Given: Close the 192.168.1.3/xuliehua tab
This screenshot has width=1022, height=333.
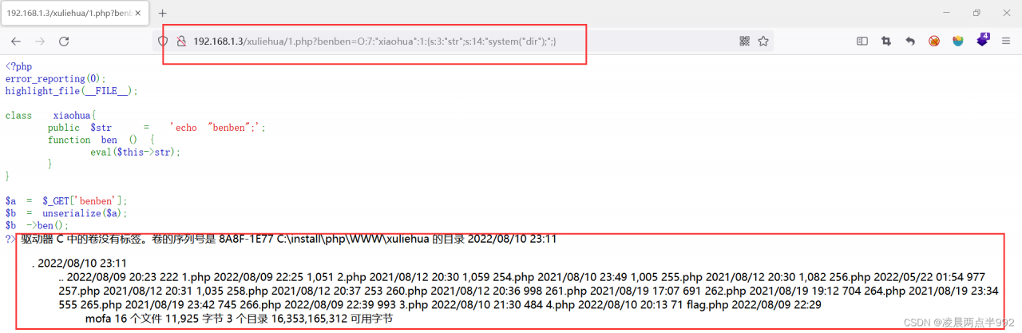Looking at the screenshot, I should tap(137, 13).
